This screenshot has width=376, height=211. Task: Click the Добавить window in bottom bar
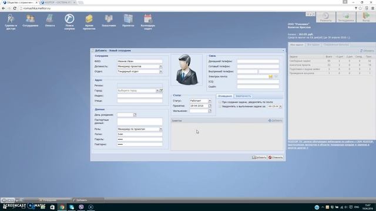tap(88, 200)
